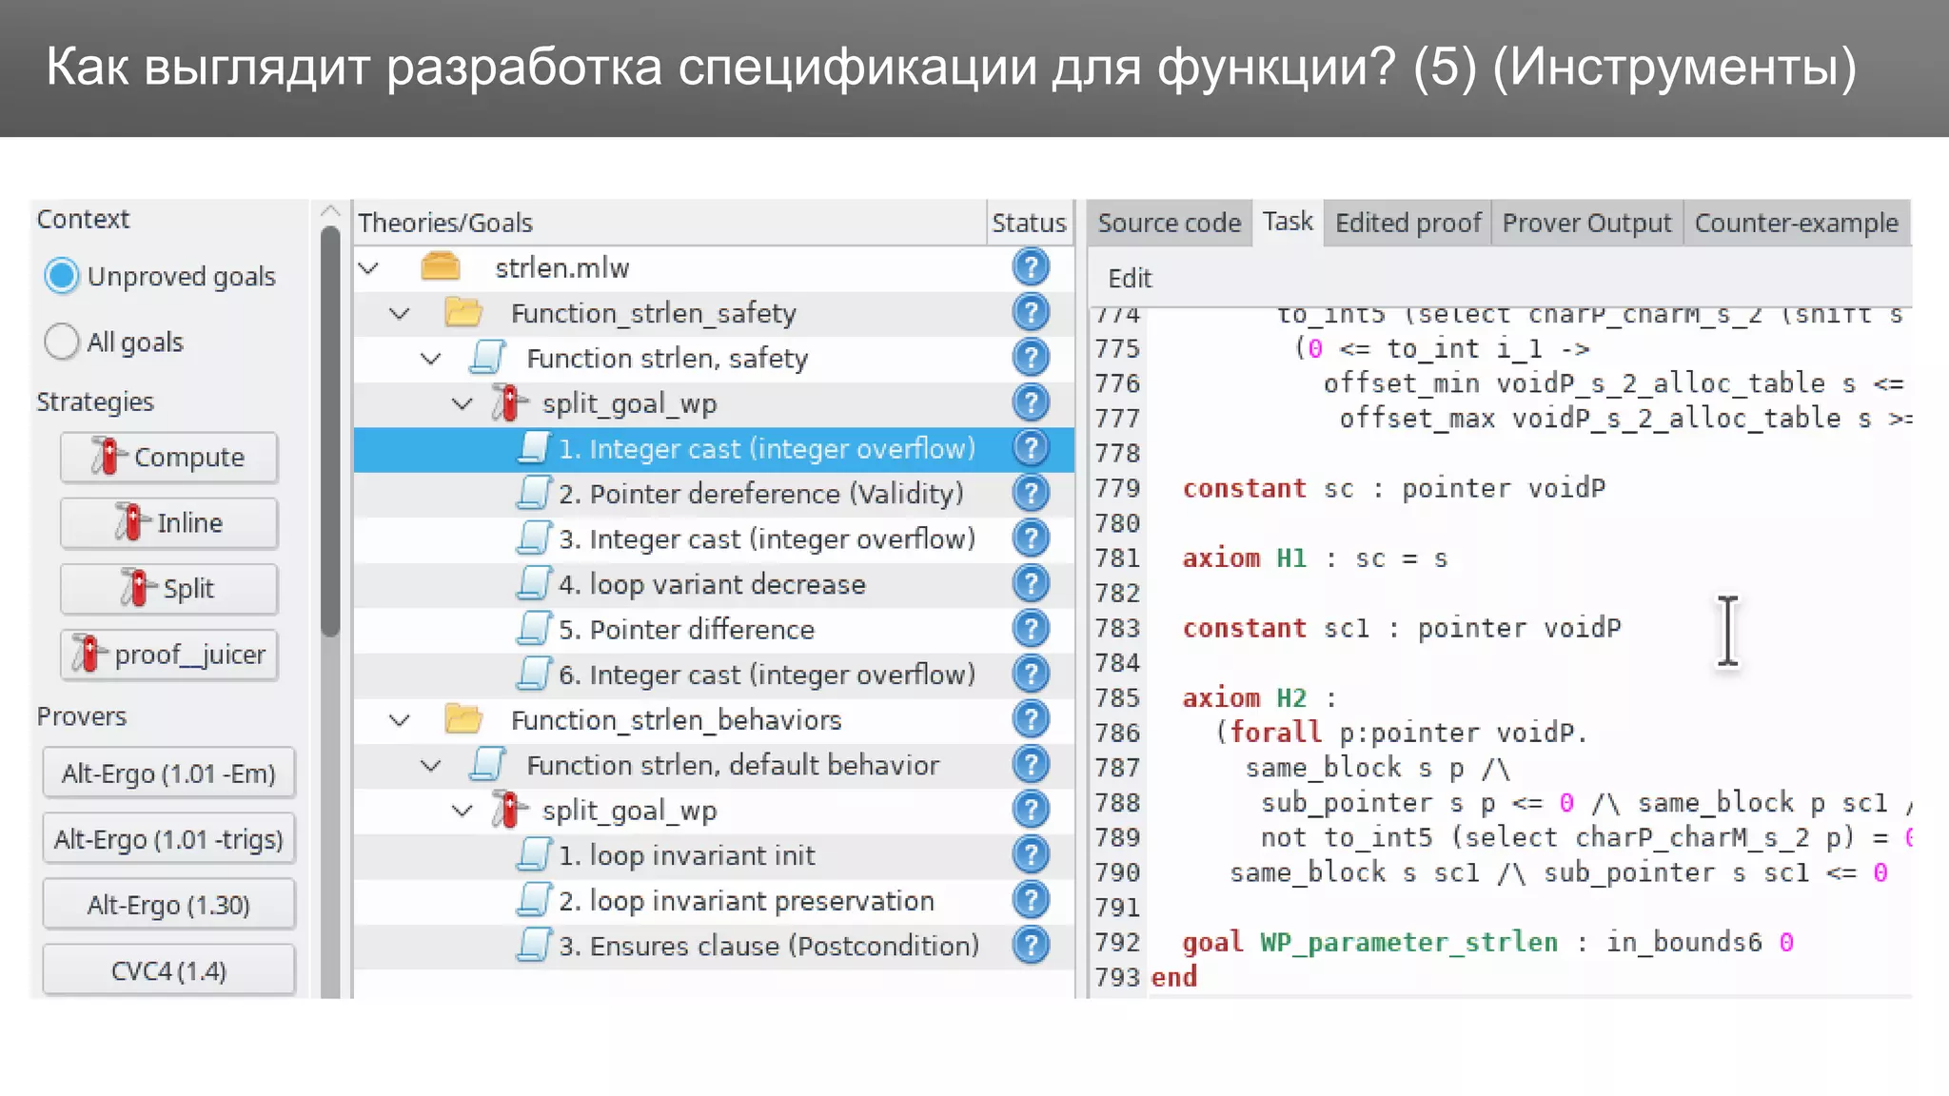Switch to the Task tab

[1288, 222]
